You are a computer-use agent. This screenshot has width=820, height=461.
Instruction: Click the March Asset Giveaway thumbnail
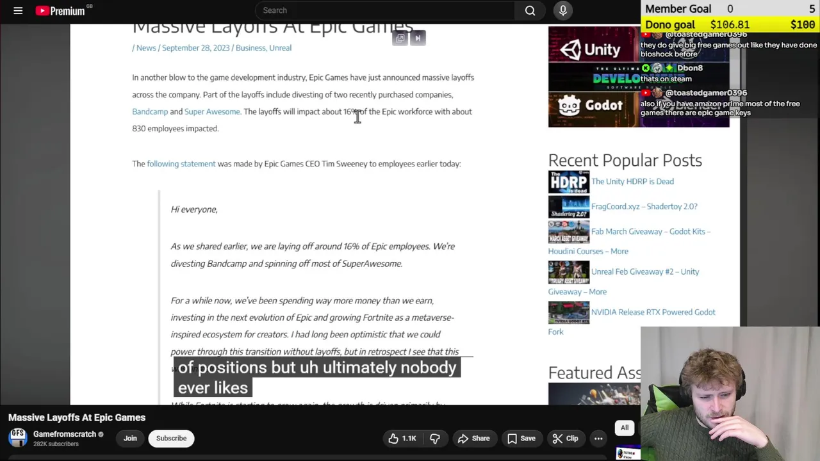[568, 232]
